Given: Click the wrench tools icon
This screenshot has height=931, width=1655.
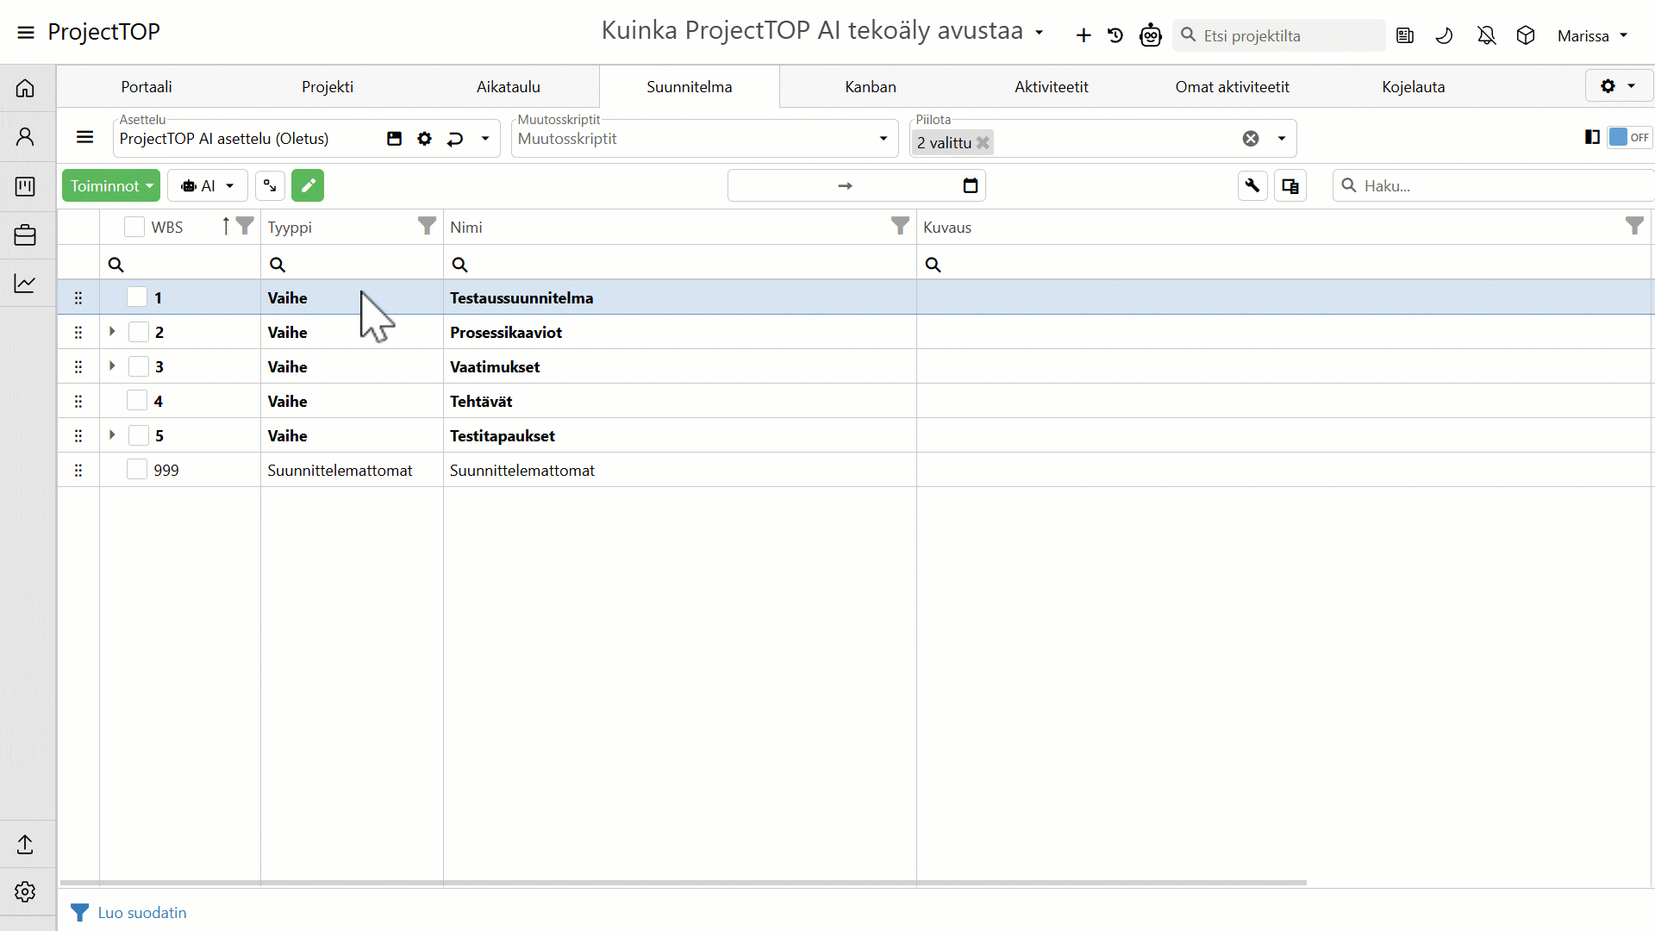Looking at the screenshot, I should (1252, 185).
